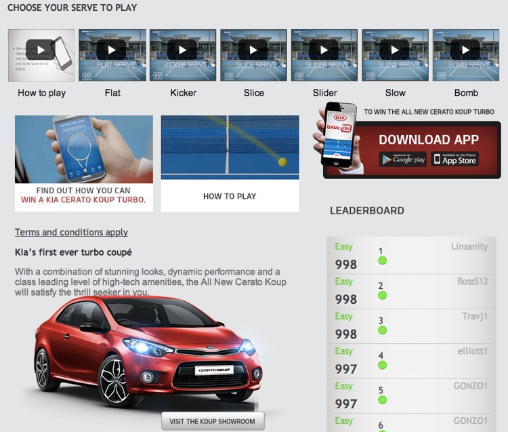The height and width of the screenshot is (432, 508).
Task: Select leaderboard entry RossS12
Action: 411,291
